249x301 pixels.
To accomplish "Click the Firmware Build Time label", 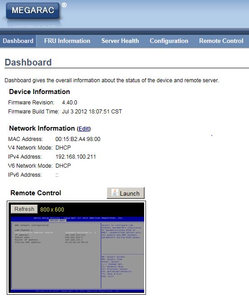I will pos(33,112).
